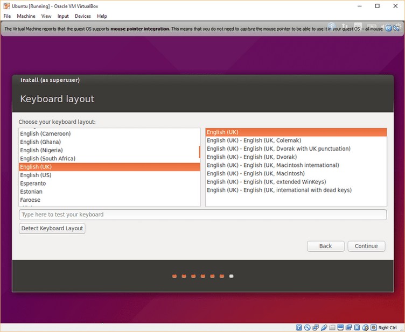Click the optical drive status icon

[x=308, y=328]
